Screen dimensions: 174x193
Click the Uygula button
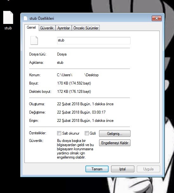tap(148, 169)
